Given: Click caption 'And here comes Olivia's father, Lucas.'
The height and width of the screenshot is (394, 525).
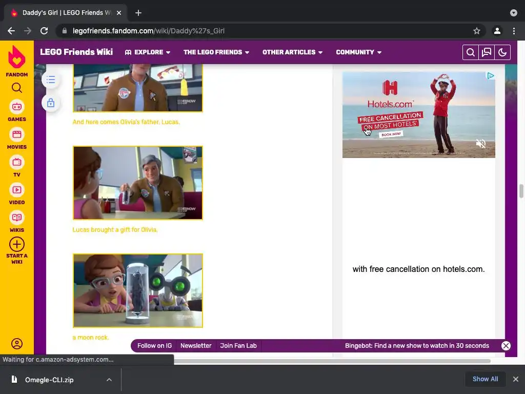Looking at the screenshot, I should (126, 122).
